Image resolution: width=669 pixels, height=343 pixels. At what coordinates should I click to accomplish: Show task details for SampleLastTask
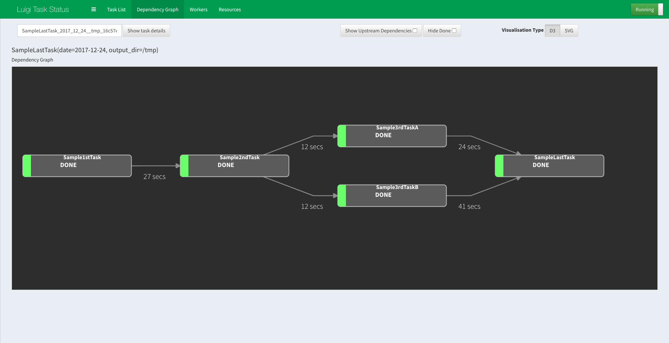[x=146, y=31]
